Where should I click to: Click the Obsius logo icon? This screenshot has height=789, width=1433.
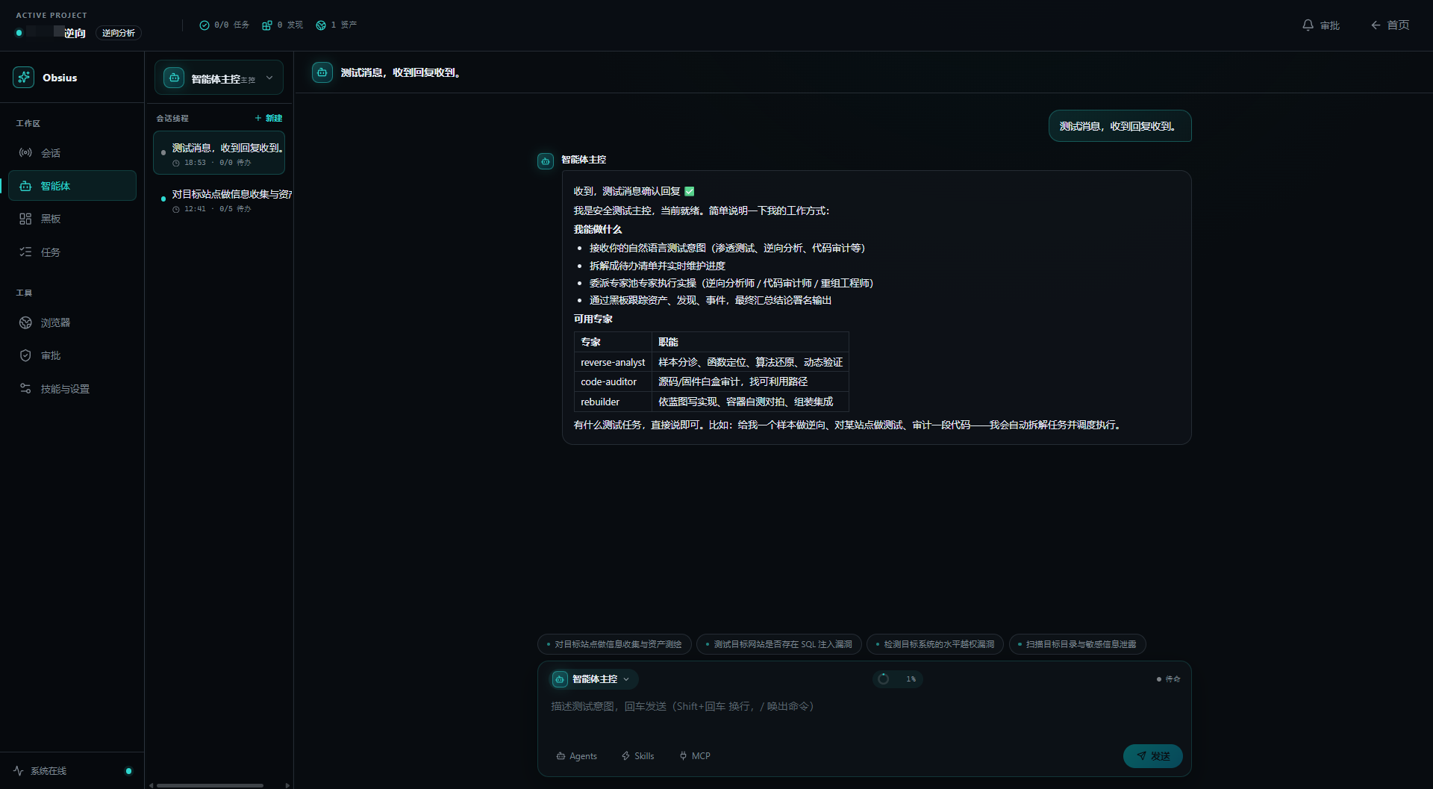click(x=23, y=77)
